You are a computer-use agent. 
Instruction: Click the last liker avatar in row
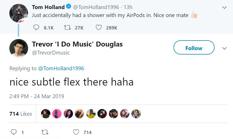136,114
